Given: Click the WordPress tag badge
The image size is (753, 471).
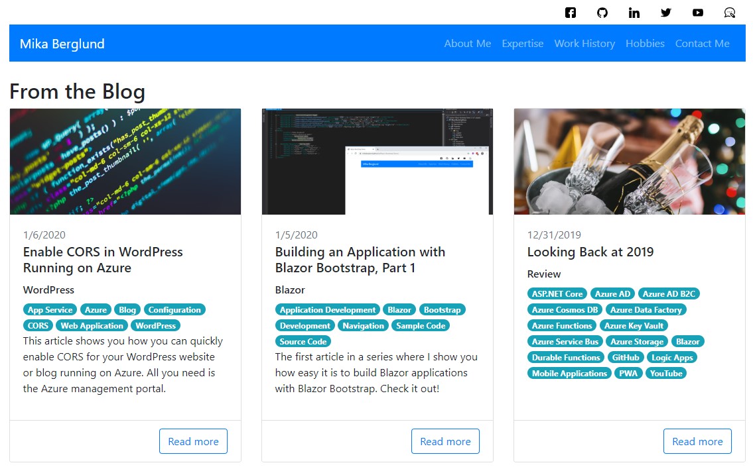Looking at the screenshot, I should pyautogui.click(x=156, y=326).
